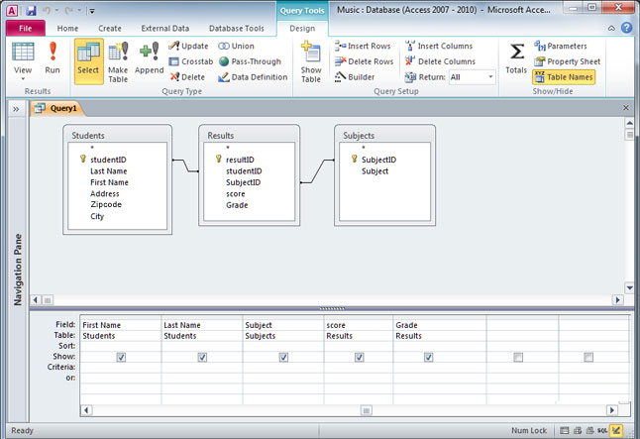Click the scroll-right arrow of the field grid

pos(611,410)
